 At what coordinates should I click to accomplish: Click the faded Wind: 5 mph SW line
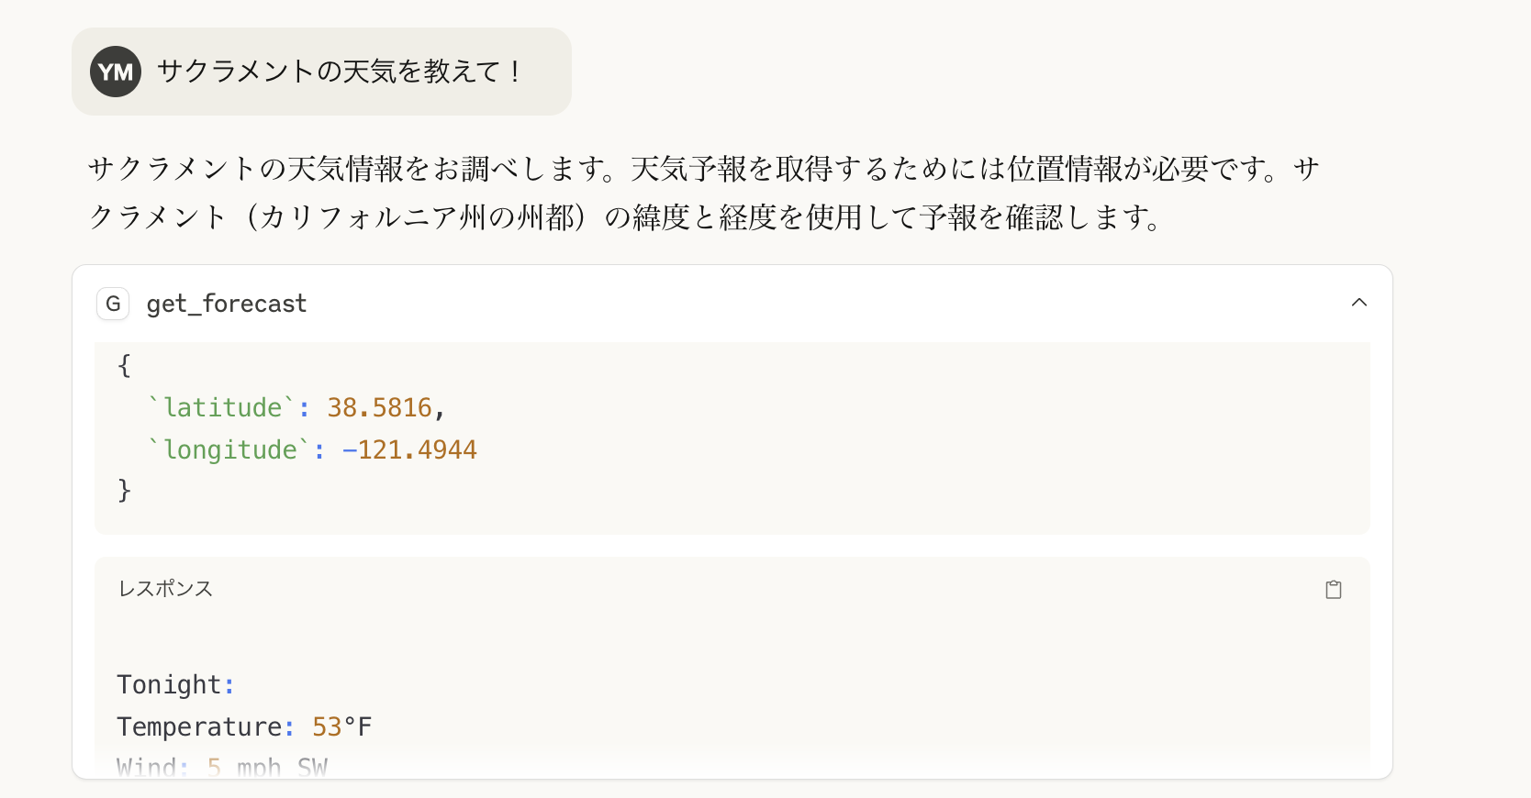pos(222,767)
